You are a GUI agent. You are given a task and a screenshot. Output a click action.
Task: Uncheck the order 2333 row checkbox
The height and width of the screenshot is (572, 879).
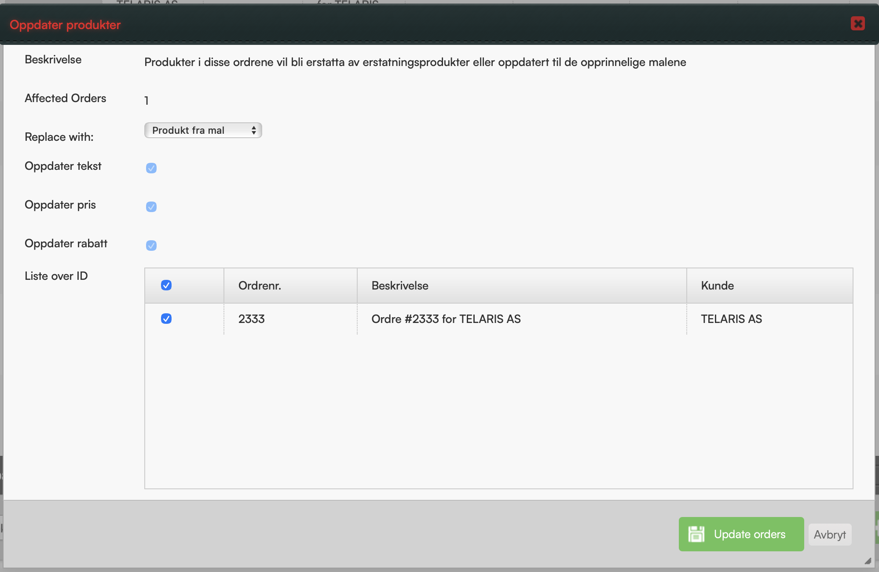tap(166, 319)
